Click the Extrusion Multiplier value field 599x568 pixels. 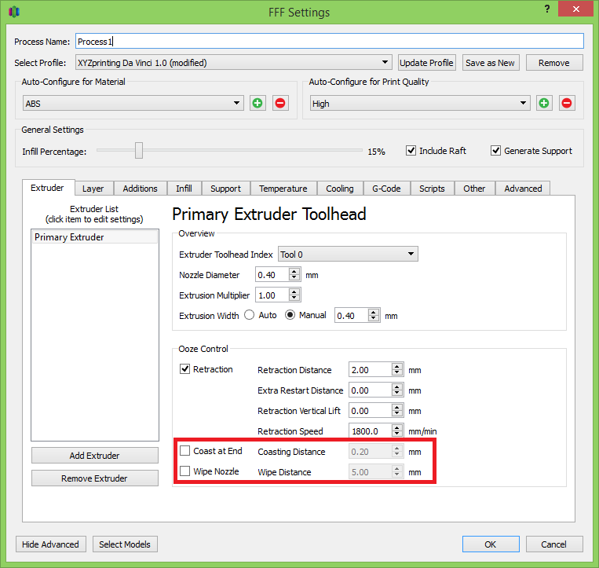pyautogui.click(x=272, y=295)
